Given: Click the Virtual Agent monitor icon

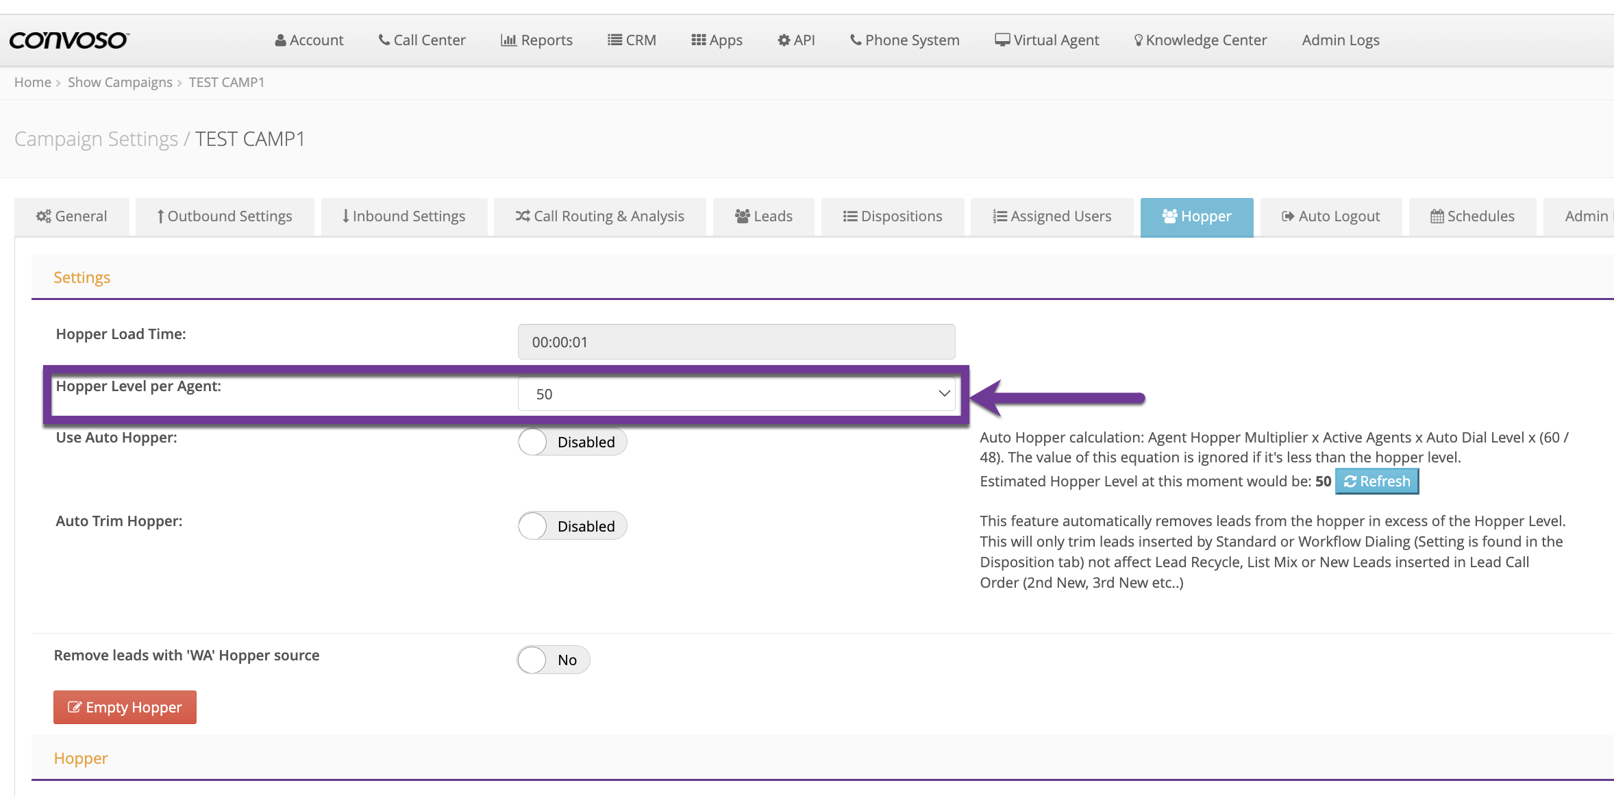Looking at the screenshot, I should coord(1002,40).
